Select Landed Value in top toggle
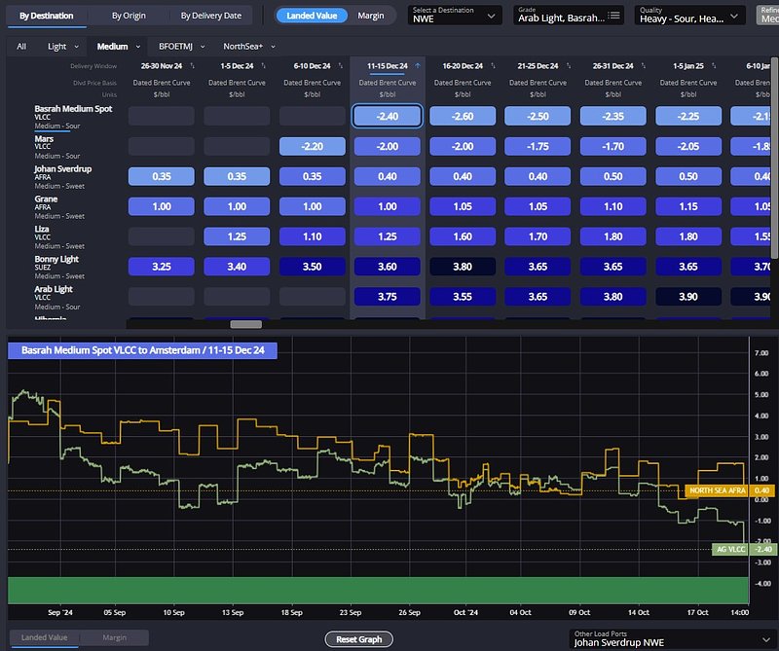This screenshot has width=779, height=651. [312, 16]
